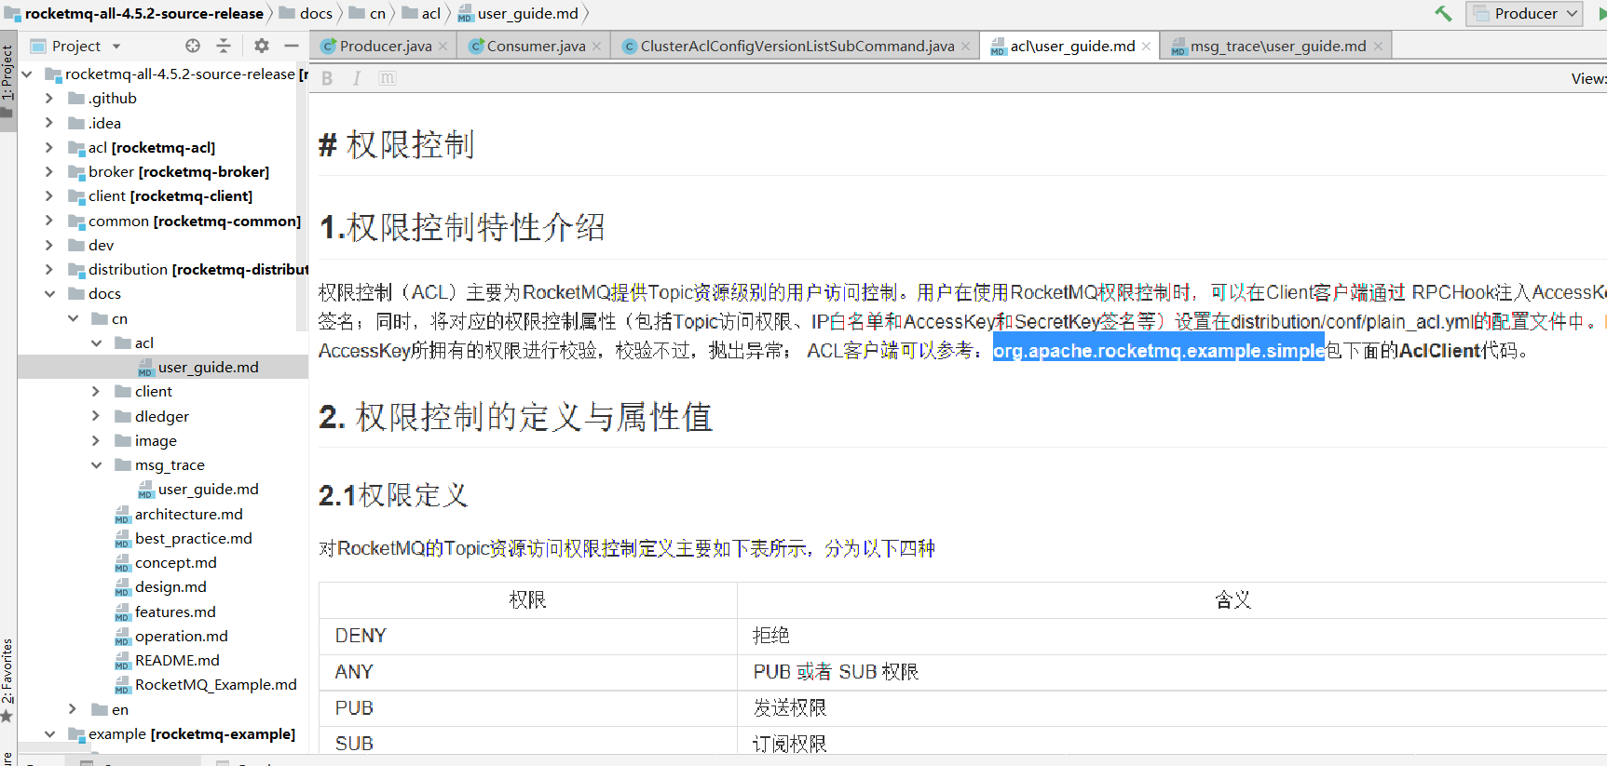Toggle Italic formatting in markdown toolbar
Screen dimensions: 1607x766
pyautogui.click(x=357, y=78)
